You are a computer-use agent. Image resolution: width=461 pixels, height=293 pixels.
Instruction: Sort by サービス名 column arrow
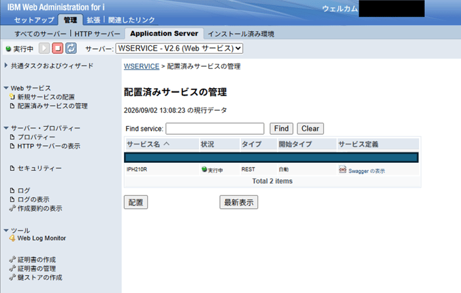(x=167, y=144)
